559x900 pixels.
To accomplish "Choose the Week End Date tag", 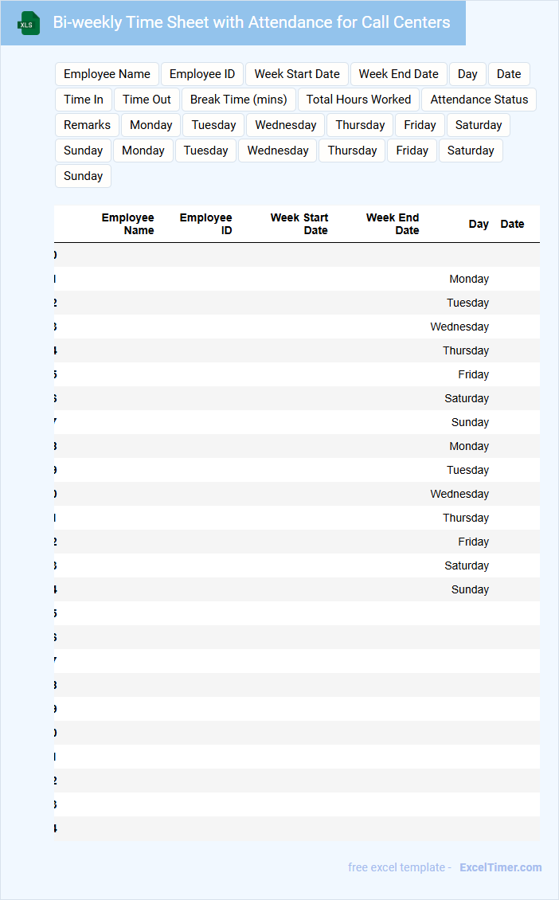I will (x=398, y=74).
